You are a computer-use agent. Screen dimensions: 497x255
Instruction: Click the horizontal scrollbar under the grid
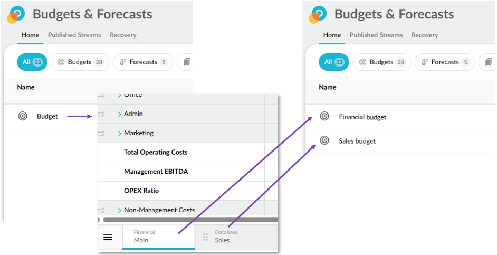[x=190, y=219]
